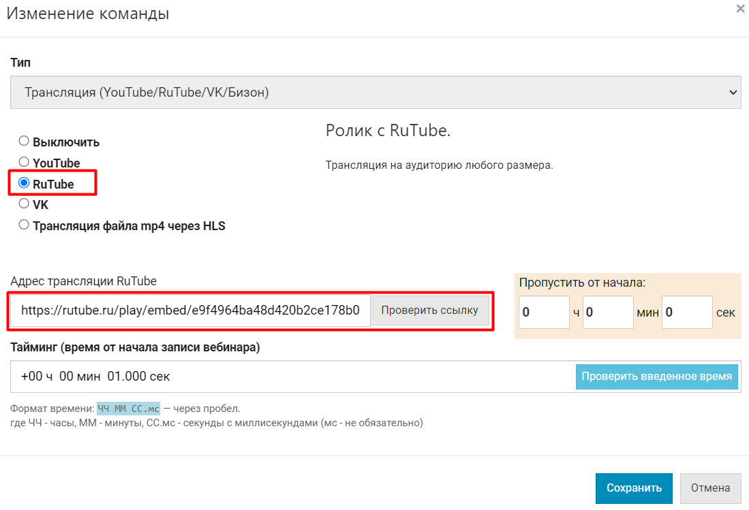Choose the YouTube radio button
Screen dimensions: 749x510
24,163
